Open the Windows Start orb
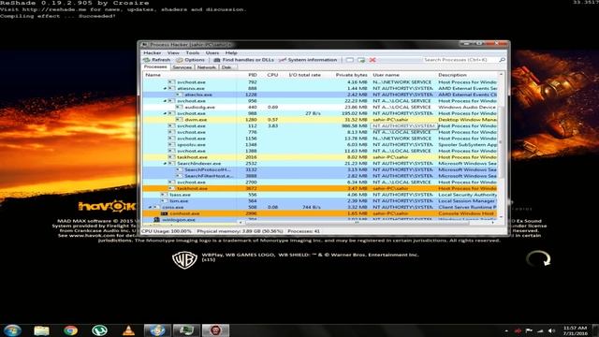Screen dimensions: 599x337 pyautogui.click(x=12, y=330)
